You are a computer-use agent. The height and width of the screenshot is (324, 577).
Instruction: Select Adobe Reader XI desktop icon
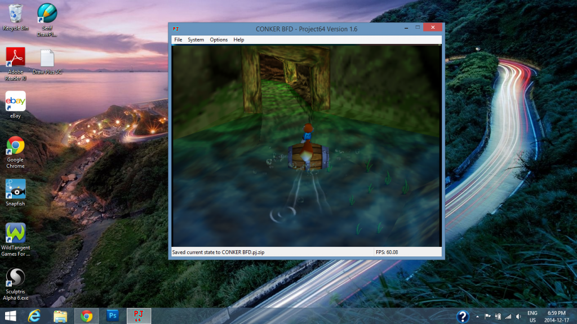coord(15,61)
